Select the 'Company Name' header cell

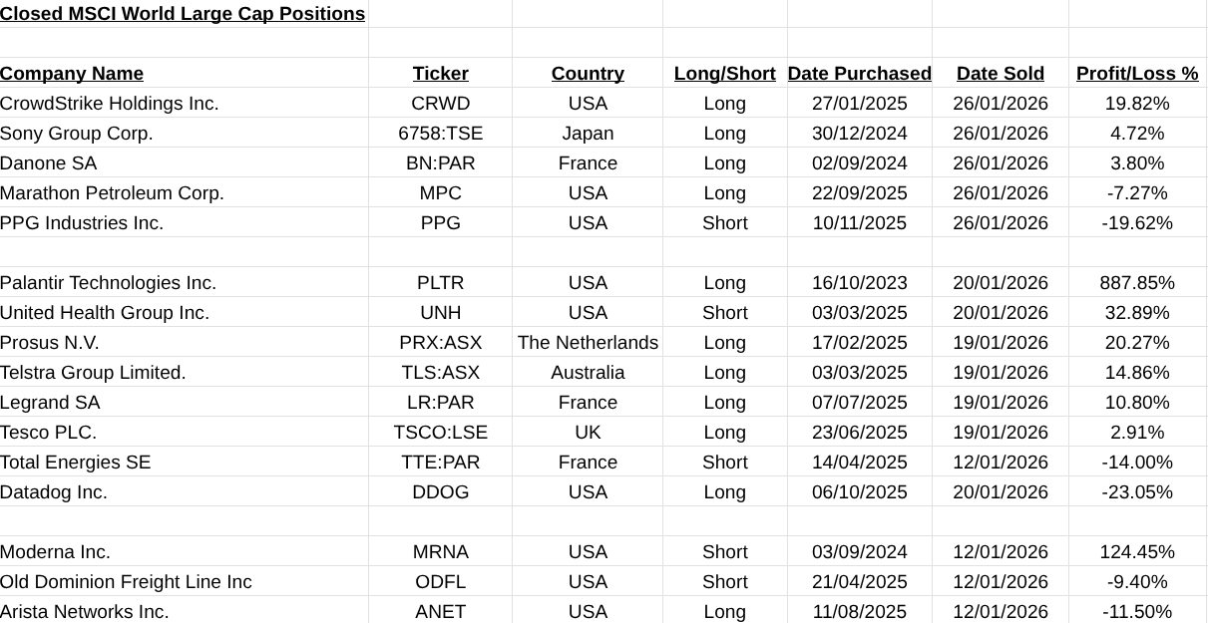72,74
